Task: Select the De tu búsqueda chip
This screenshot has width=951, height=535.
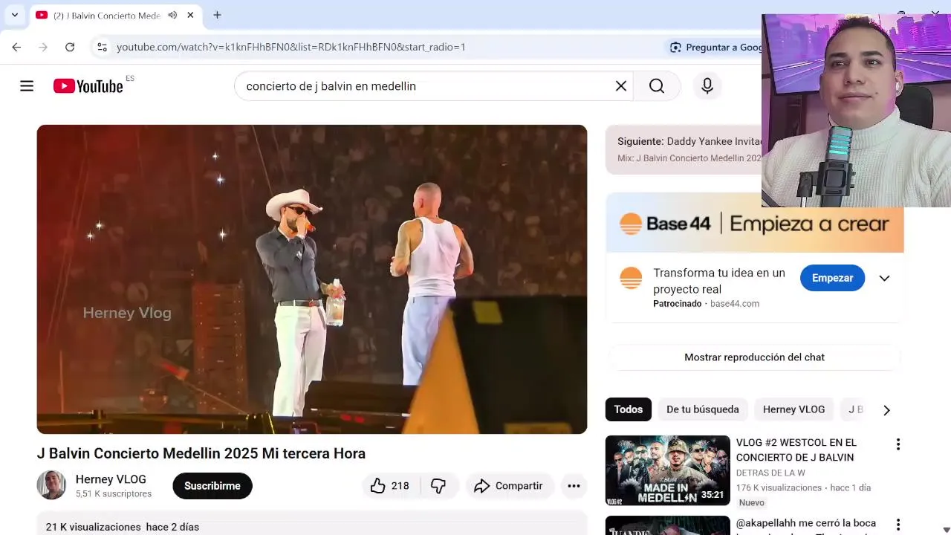Action: click(702, 409)
